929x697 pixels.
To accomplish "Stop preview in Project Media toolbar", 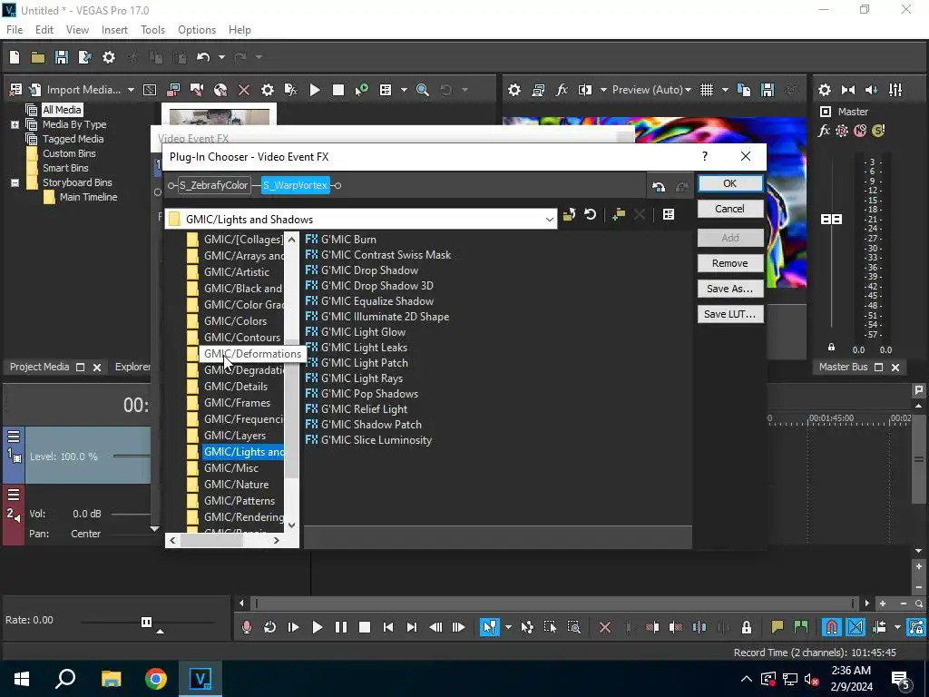I will pyautogui.click(x=338, y=90).
